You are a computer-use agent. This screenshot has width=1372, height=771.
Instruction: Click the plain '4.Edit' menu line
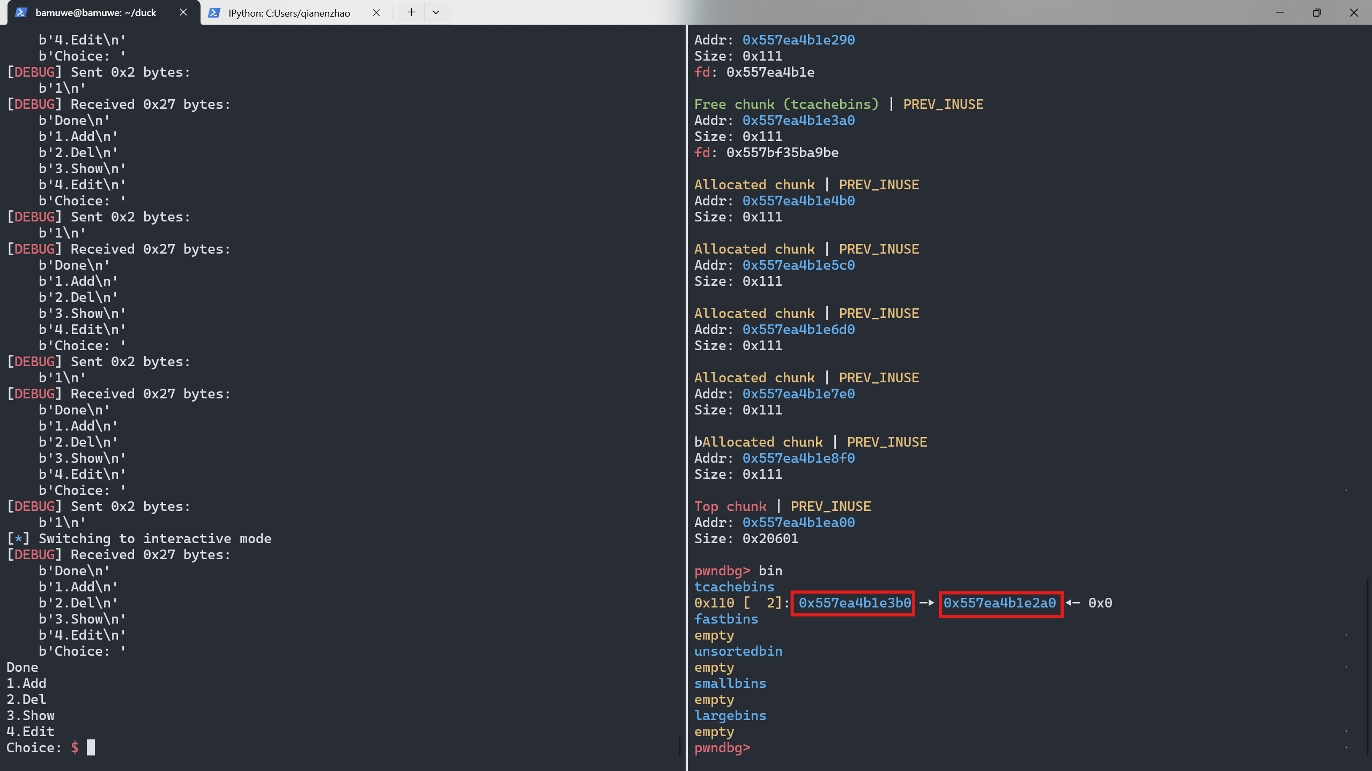(x=31, y=731)
